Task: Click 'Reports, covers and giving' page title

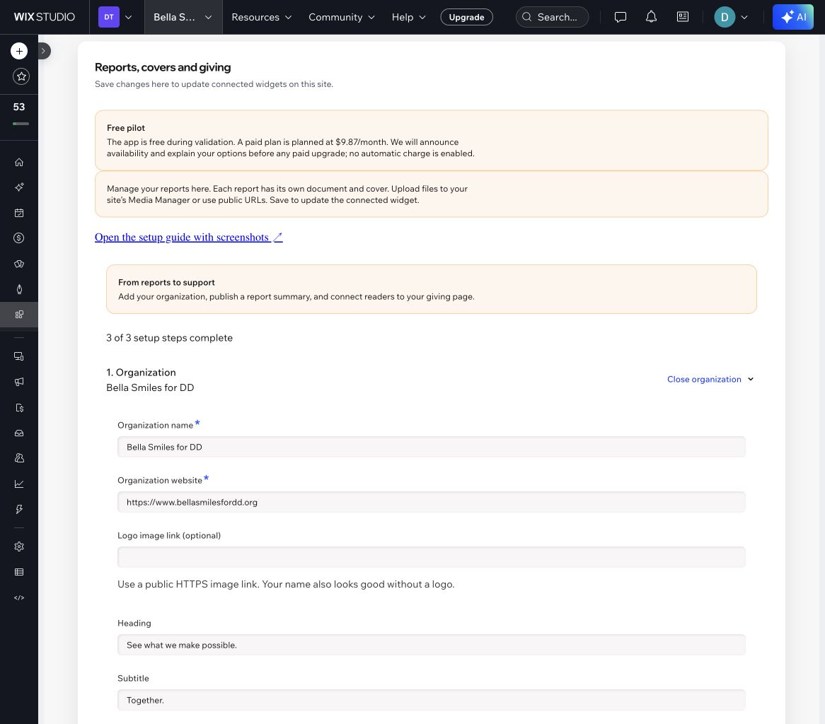Action: pos(163,67)
